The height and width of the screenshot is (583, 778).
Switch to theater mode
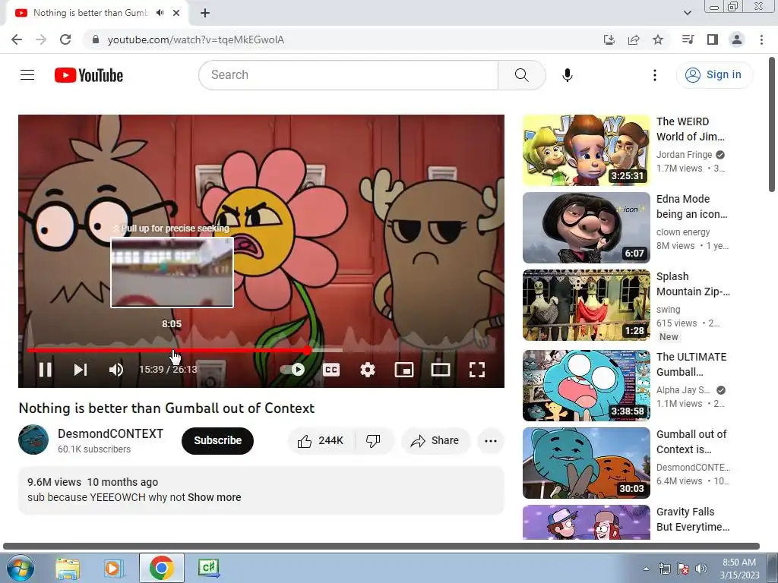point(440,370)
